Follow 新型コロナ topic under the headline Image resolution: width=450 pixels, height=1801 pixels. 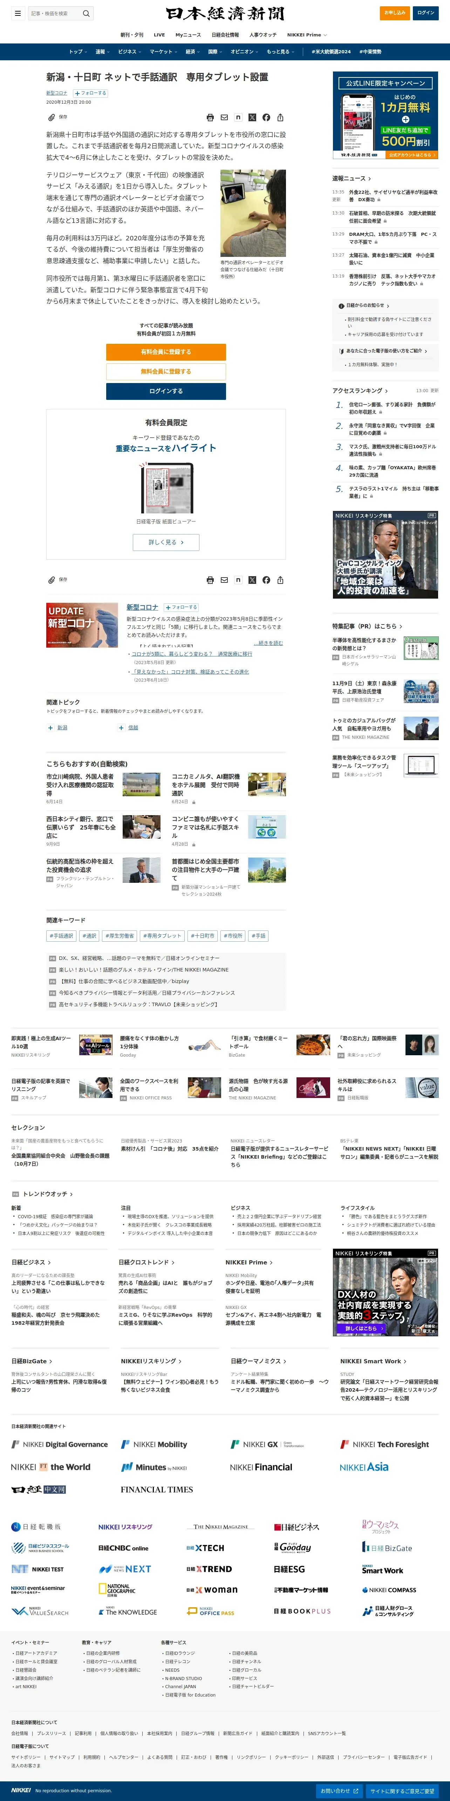pos(90,93)
